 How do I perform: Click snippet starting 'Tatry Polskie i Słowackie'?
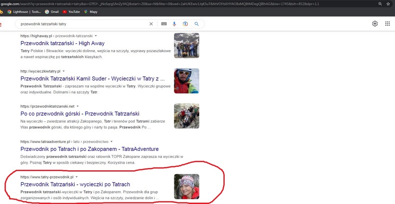(x=96, y=54)
